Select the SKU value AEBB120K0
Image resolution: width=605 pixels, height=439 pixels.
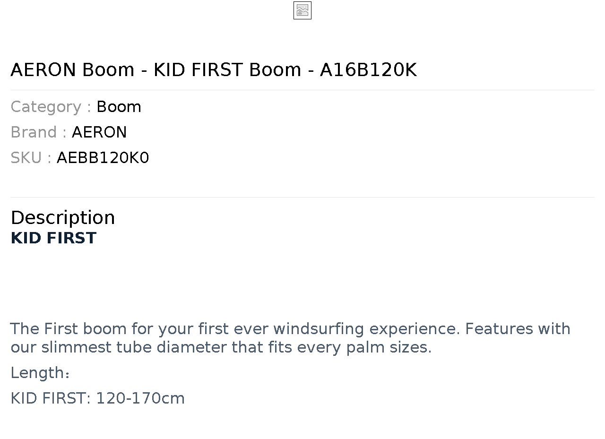pyautogui.click(x=103, y=158)
